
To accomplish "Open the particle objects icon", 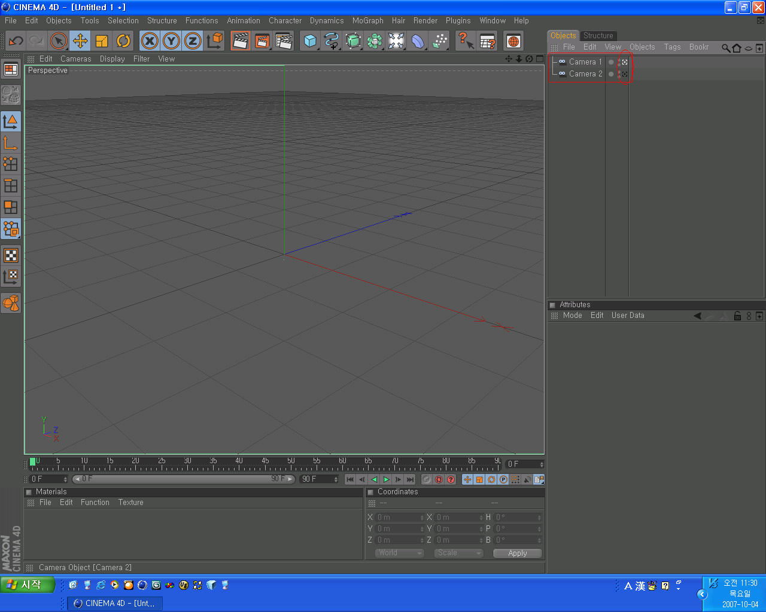I will [439, 41].
